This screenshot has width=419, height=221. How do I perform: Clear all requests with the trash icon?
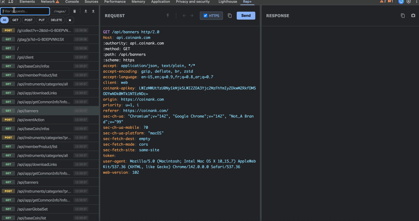point(75,11)
